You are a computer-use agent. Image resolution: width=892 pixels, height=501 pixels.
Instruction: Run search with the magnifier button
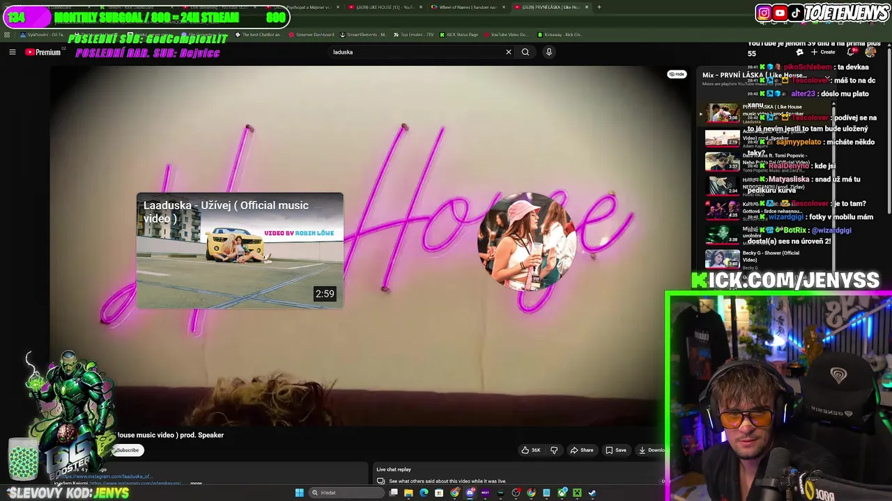pyautogui.click(x=525, y=52)
